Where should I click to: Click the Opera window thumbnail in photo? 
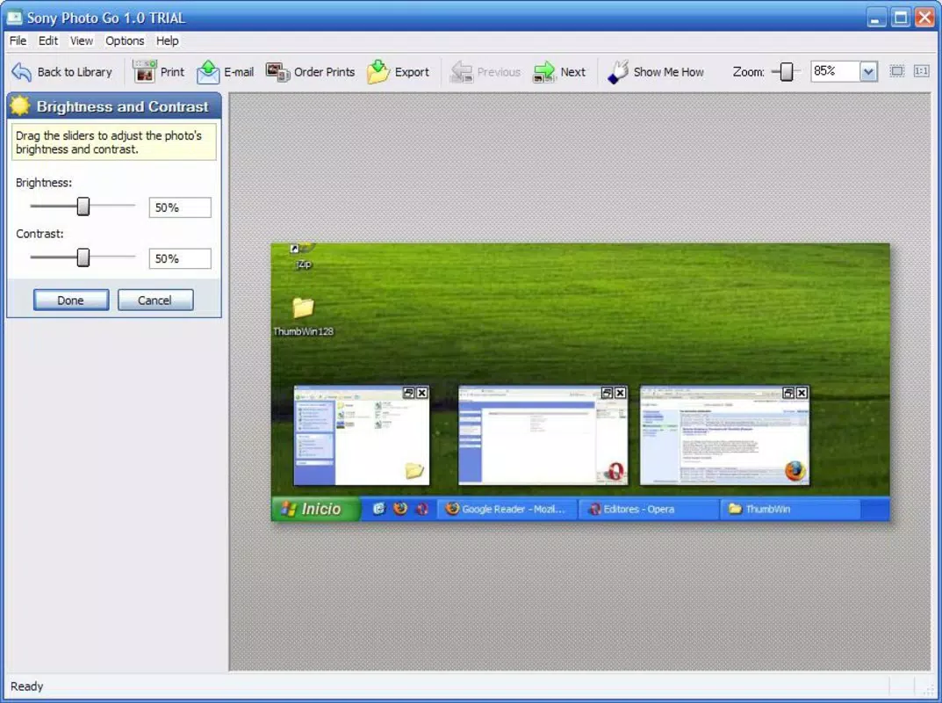pyautogui.click(x=543, y=435)
